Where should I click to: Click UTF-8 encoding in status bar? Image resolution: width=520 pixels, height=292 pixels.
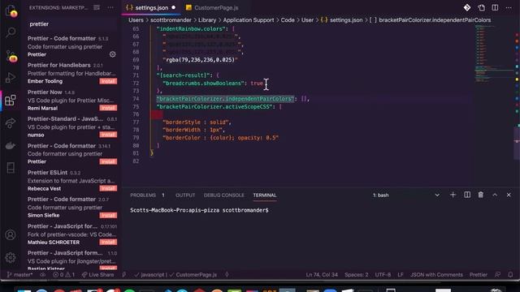pyautogui.click(x=383, y=275)
